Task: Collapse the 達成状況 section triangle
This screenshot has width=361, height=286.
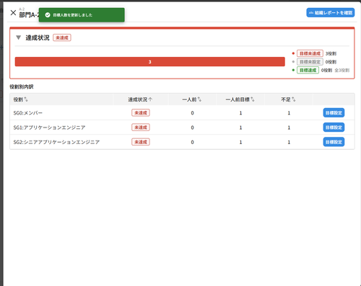Action: click(19, 37)
